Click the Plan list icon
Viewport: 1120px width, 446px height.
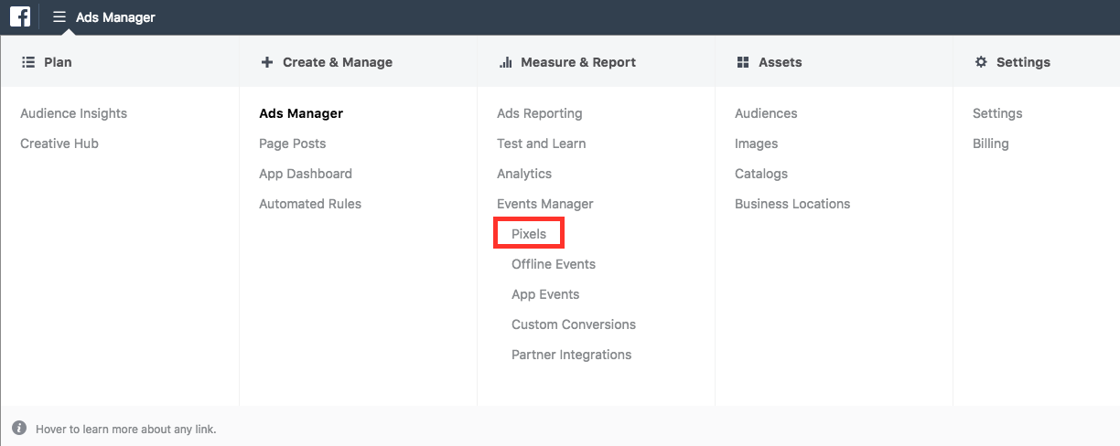coord(27,62)
